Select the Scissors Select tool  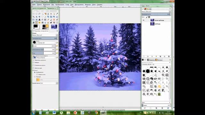(x=48, y=14)
